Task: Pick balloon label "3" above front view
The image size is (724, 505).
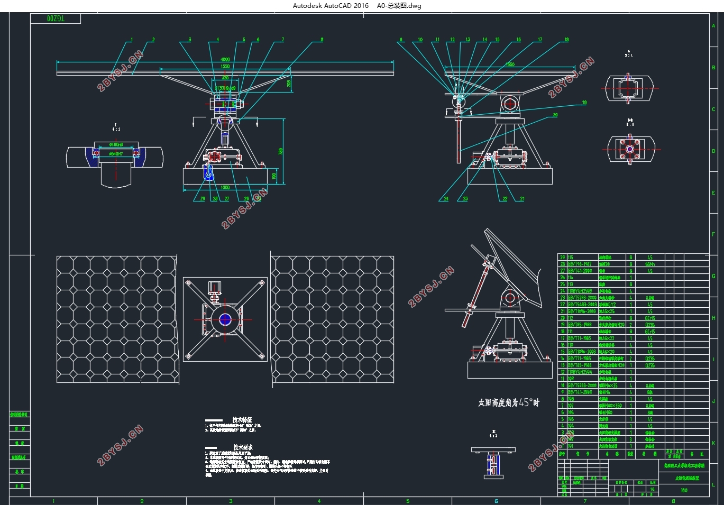Action: tap(190, 40)
